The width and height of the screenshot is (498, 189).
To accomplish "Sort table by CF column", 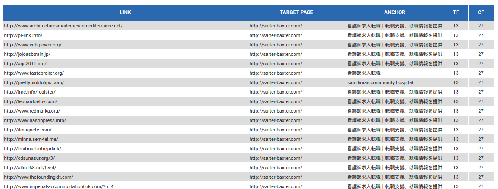I will [481, 12].
